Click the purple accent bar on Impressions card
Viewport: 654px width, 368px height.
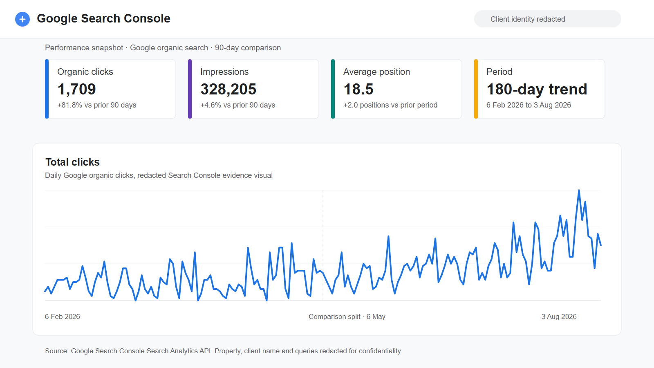[x=190, y=89]
